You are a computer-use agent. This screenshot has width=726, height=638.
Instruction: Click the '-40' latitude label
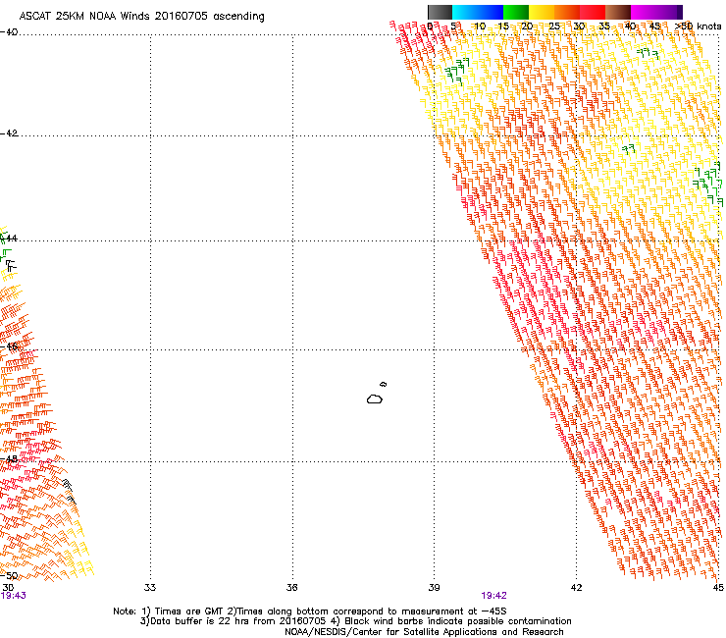[9, 32]
